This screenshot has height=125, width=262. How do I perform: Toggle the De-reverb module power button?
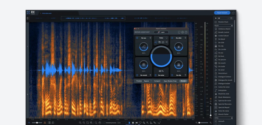137,75
